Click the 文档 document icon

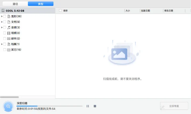(9, 22)
